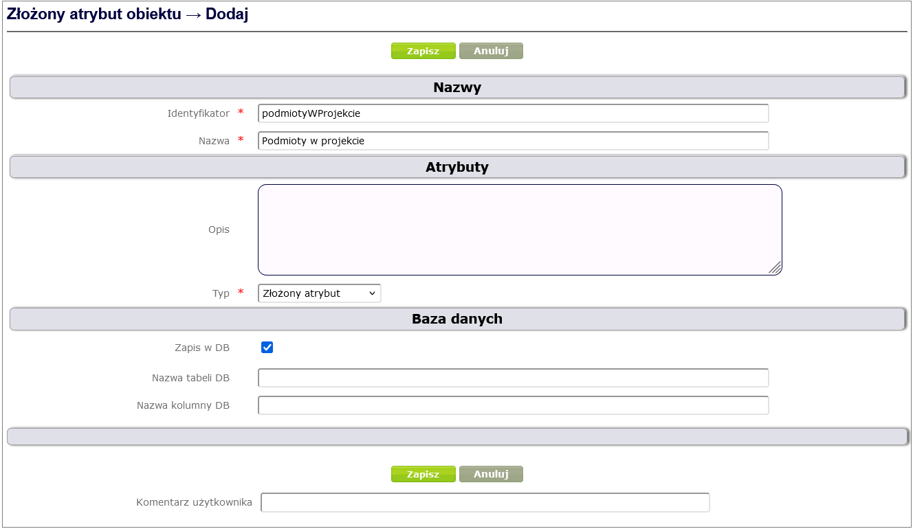The height and width of the screenshot is (529, 913).
Task: Click the Zapis w DB label
Action: 202,348
